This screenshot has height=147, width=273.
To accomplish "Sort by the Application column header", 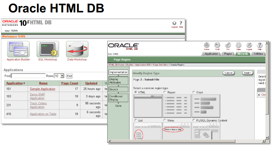I will coord(14,83).
